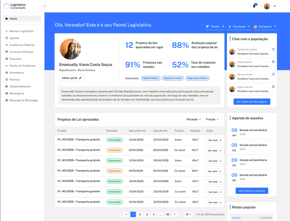
Task: Open the rows-per-page dropdown showing 10
Action: [x=188, y=214]
